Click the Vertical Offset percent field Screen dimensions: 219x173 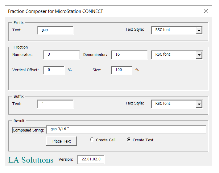54,70
